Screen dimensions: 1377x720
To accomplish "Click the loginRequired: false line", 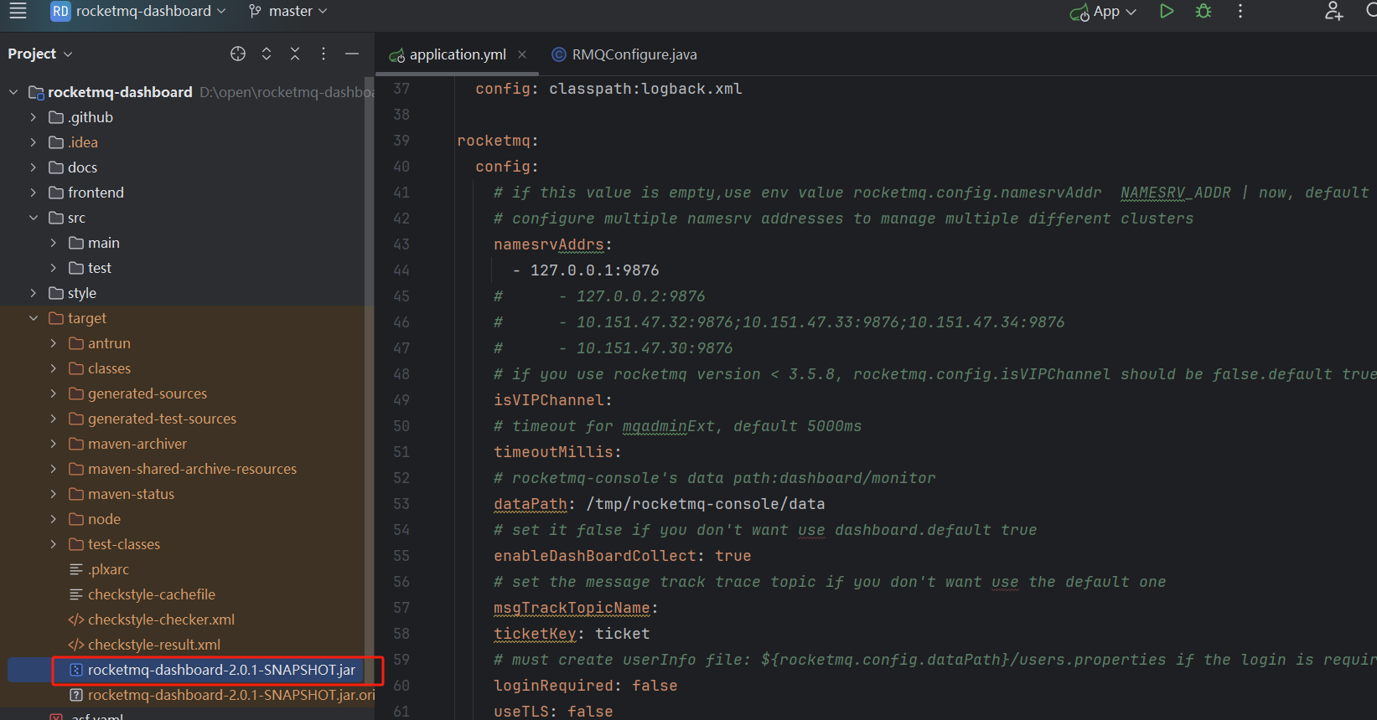I will (585, 686).
